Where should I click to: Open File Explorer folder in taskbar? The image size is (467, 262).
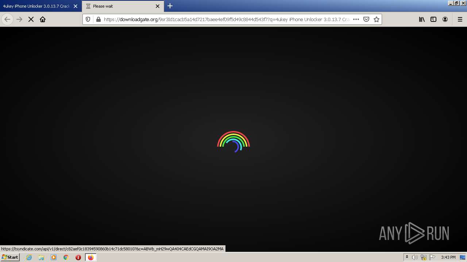pos(41,257)
